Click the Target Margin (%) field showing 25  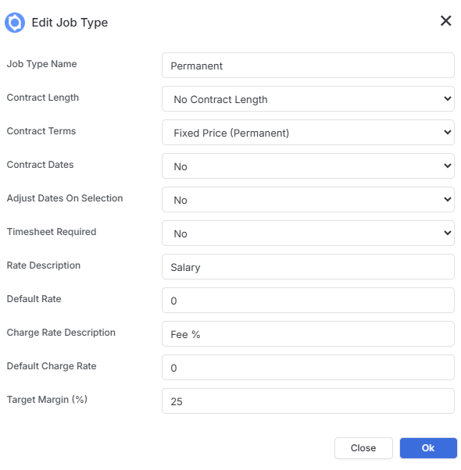pos(308,401)
